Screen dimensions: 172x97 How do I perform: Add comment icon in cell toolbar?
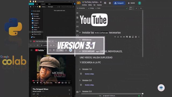(127, 37)
